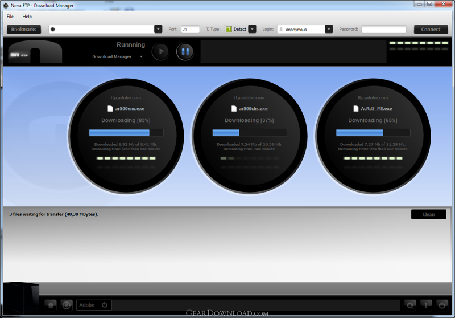Click the Downloading [37%] status text
455x318 pixels.
[249, 120]
